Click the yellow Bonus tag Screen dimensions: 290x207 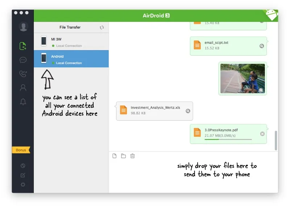21,150
